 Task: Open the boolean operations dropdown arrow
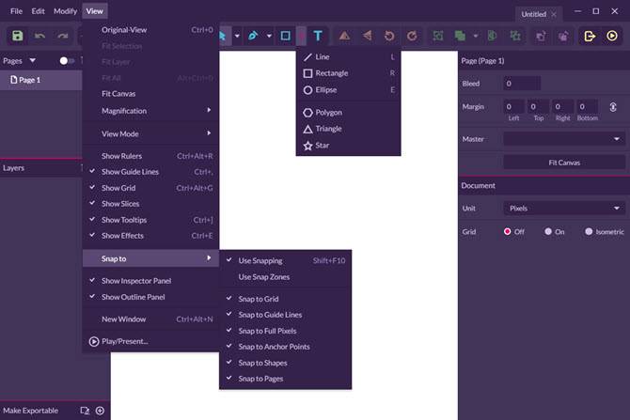pos(476,36)
